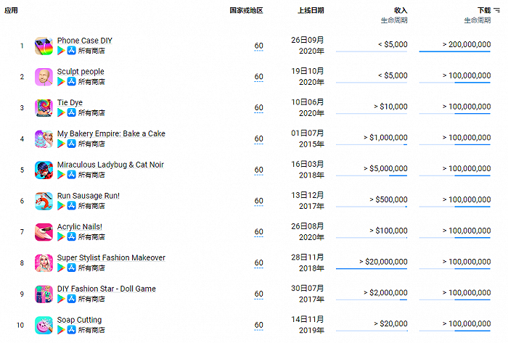Click the country count 60 for Soap Cutting

259,325
